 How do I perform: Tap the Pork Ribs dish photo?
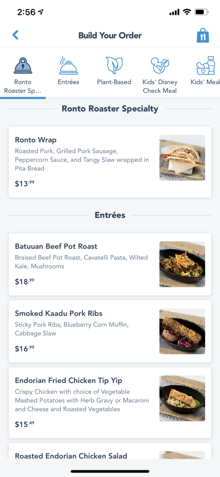click(x=182, y=332)
